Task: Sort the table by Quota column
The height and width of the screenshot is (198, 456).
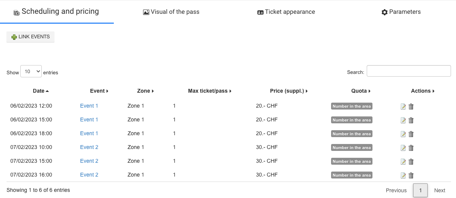Action: (x=361, y=91)
